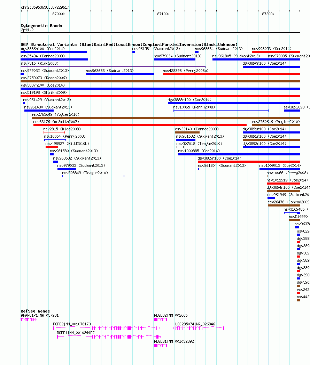310x365 pixels.
Task: Click the nsv2815 (Kidd2008) label
Action: [x=62, y=129]
